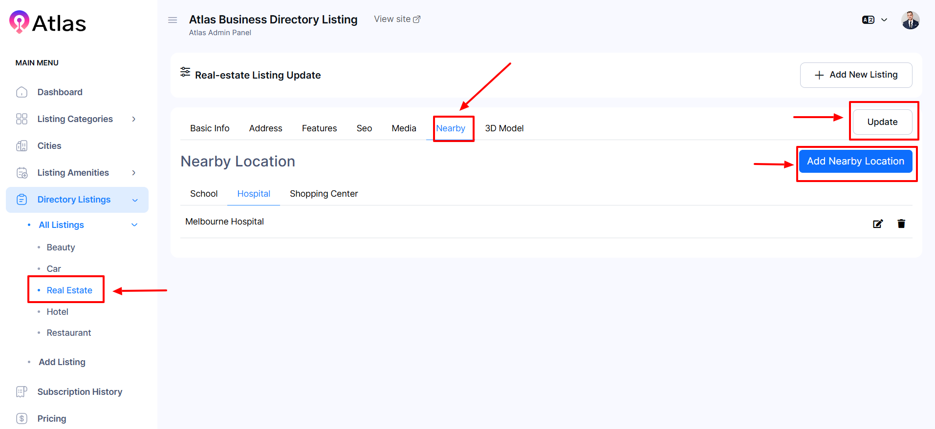Toggle the sidebar with the hamburger icon
The image size is (935, 429).
tap(173, 20)
